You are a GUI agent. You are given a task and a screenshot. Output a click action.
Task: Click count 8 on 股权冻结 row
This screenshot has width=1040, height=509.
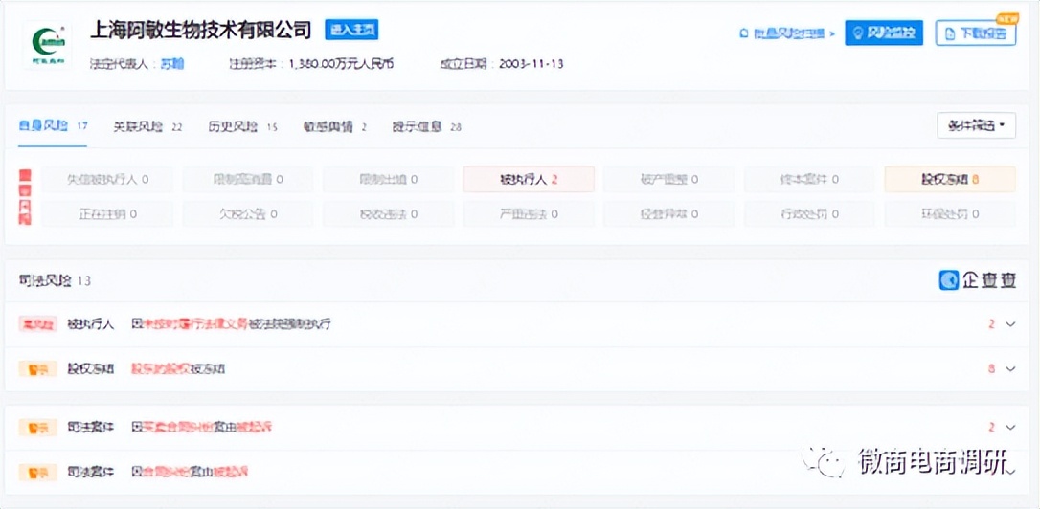(x=991, y=368)
